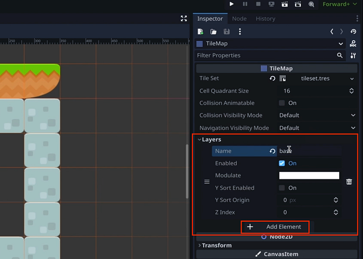The image size is (363, 259).
Task: Click the Filter Properties search field
Action: tap(270, 55)
